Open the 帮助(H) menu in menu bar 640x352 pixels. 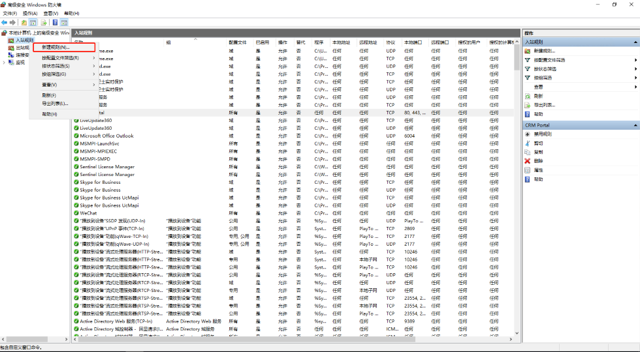tap(71, 14)
